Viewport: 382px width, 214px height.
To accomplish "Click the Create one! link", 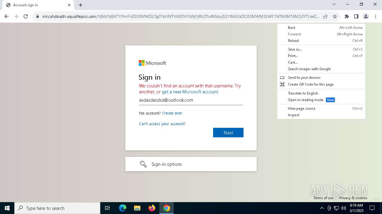I will coord(172,113).
